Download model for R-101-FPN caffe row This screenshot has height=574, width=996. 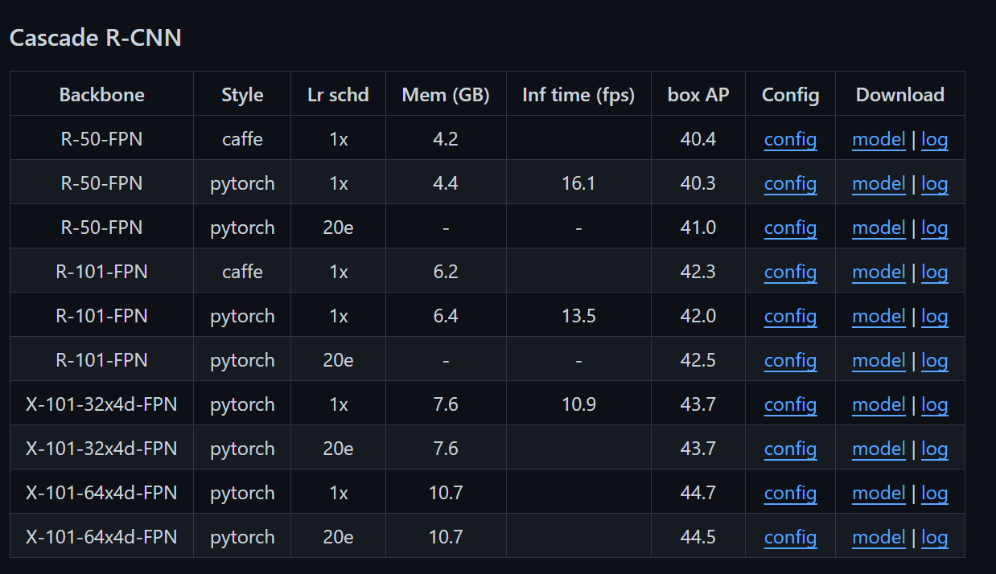(x=879, y=272)
